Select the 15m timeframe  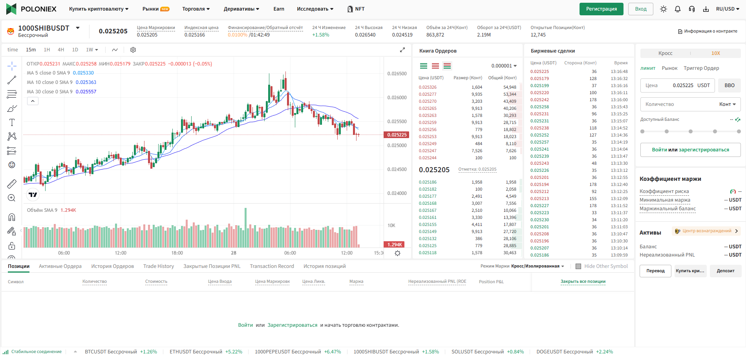[31, 50]
